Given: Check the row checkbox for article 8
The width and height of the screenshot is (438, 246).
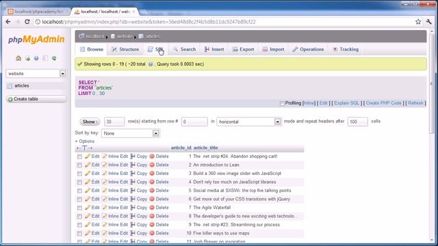Looking at the screenshot, I should 79,217.
